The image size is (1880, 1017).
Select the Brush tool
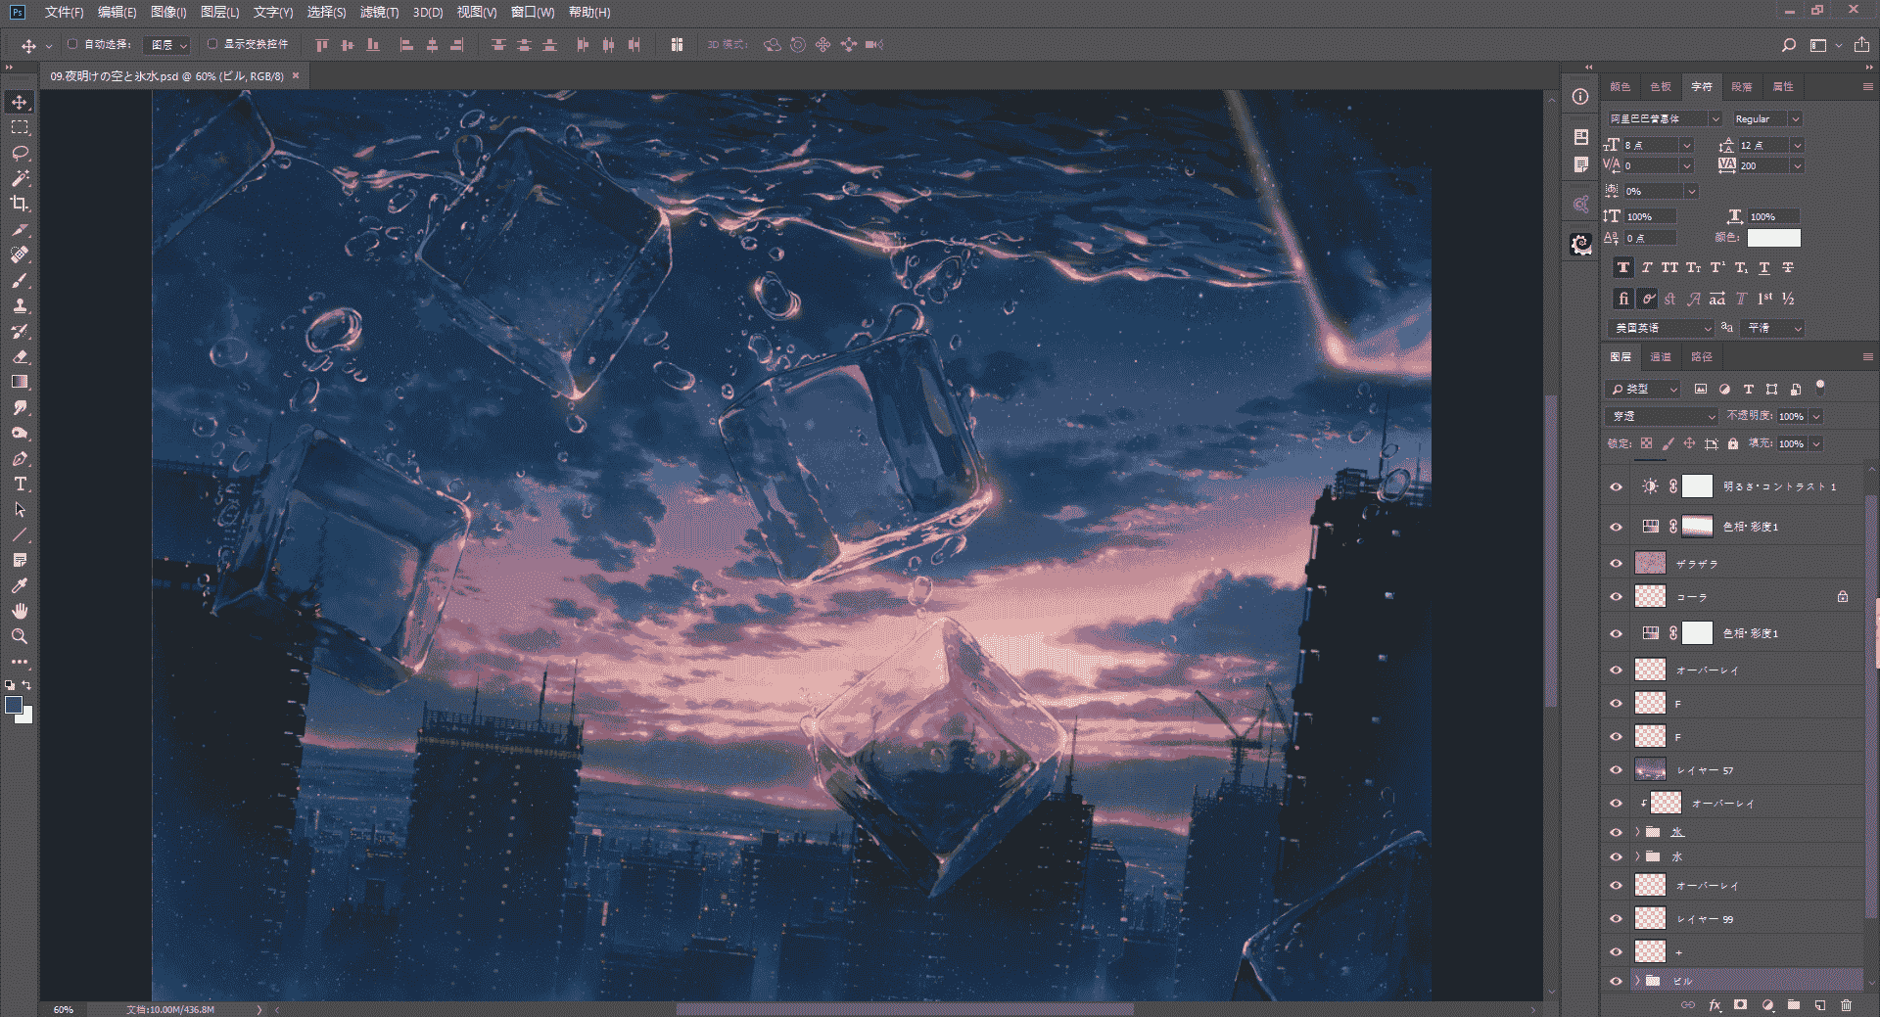[x=20, y=280]
